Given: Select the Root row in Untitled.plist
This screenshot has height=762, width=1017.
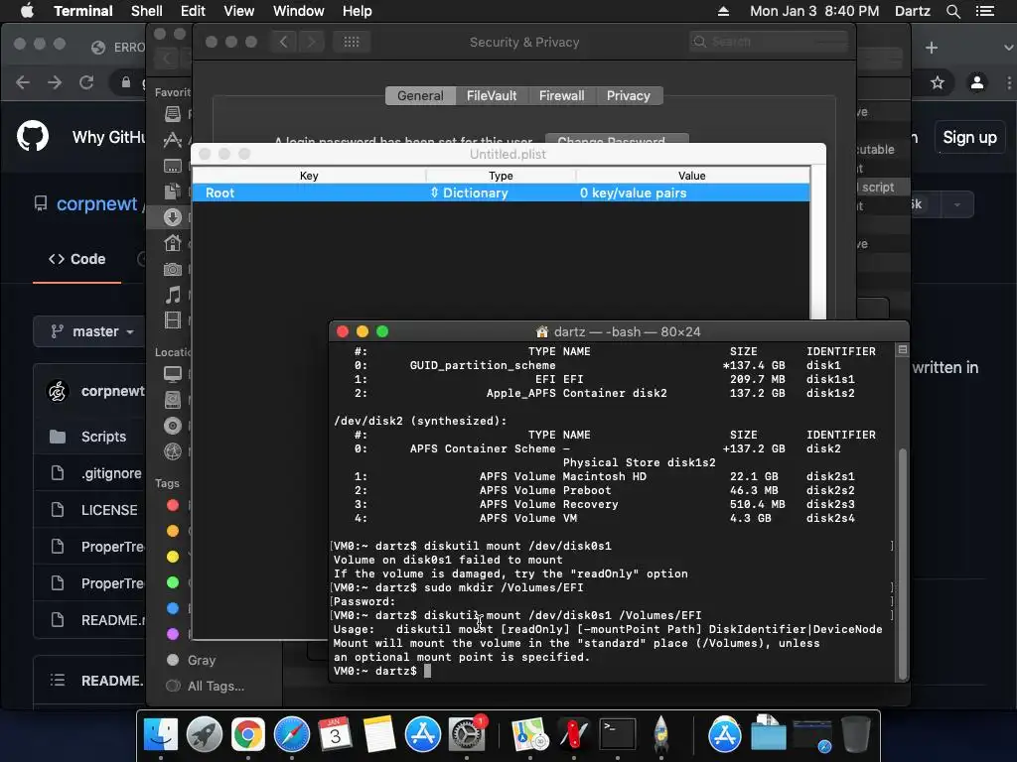Looking at the screenshot, I should coord(501,192).
